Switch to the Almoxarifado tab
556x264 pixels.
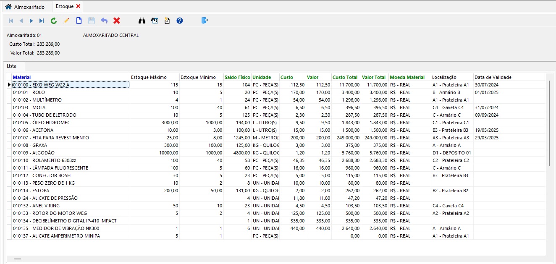25,7
